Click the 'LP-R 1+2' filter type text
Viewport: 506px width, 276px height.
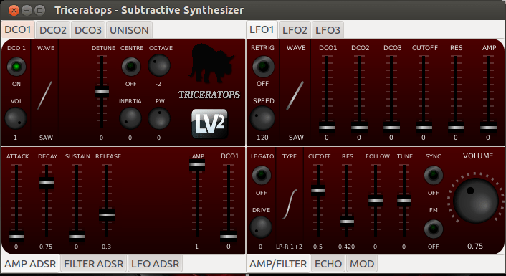(289, 247)
